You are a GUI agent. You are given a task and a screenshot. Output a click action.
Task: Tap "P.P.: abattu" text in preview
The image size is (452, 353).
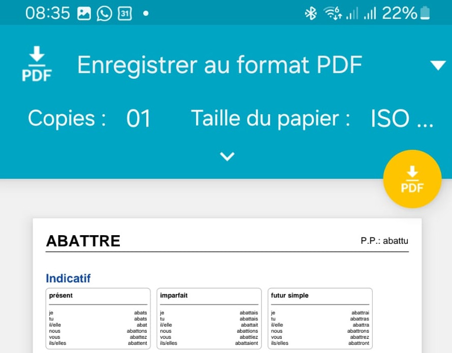[x=384, y=241]
